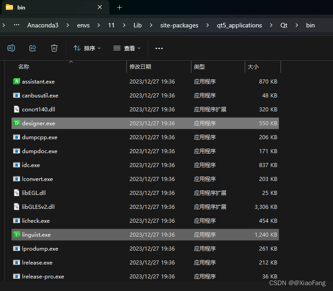This screenshot has width=333, height=291.
Task: Expand chevron after Qt in breadcrumb
Action: coord(297,25)
